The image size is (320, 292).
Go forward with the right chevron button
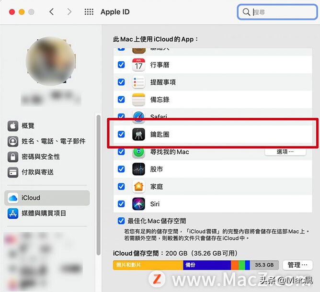tap(69, 12)
